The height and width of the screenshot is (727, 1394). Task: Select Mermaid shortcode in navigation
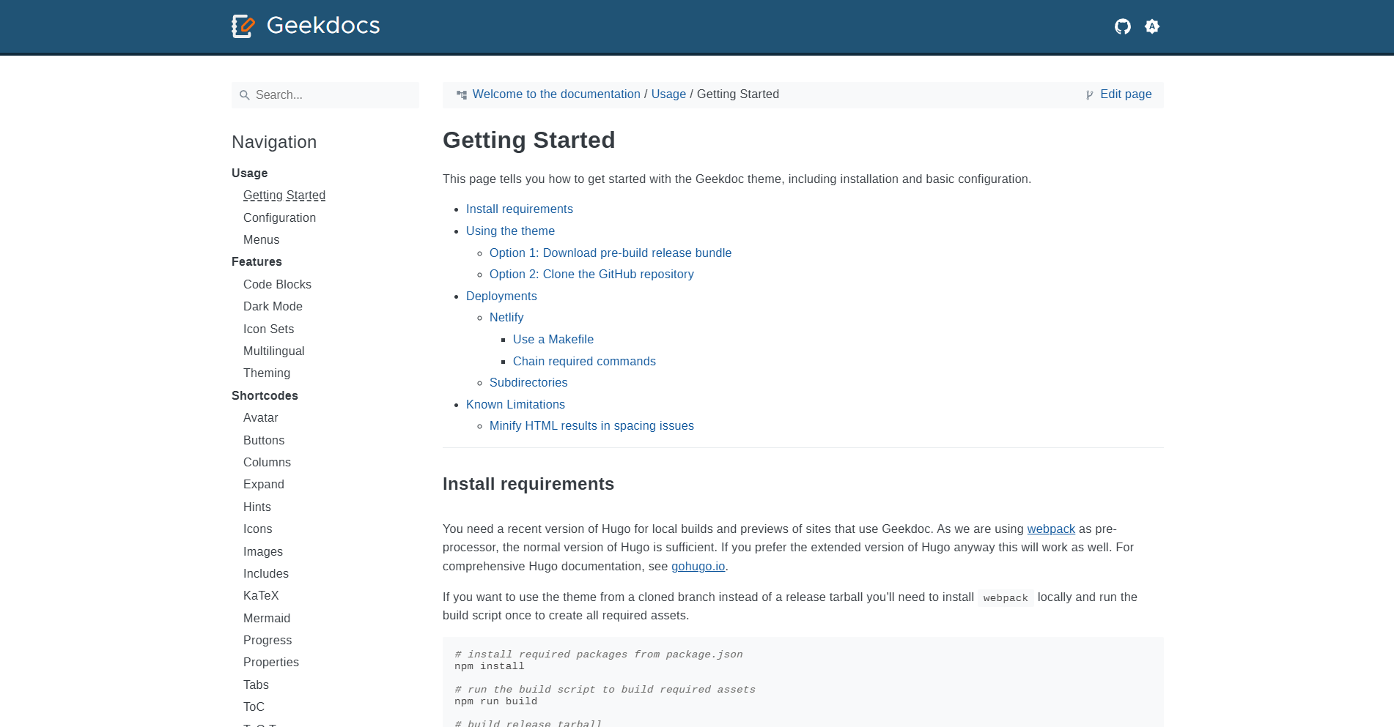click(x=267, y=619)
